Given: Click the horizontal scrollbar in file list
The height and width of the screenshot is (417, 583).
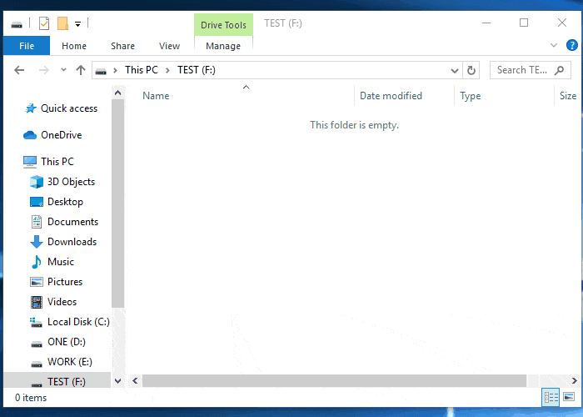Looking at the screenshot, I should click(x=333, y=380).
